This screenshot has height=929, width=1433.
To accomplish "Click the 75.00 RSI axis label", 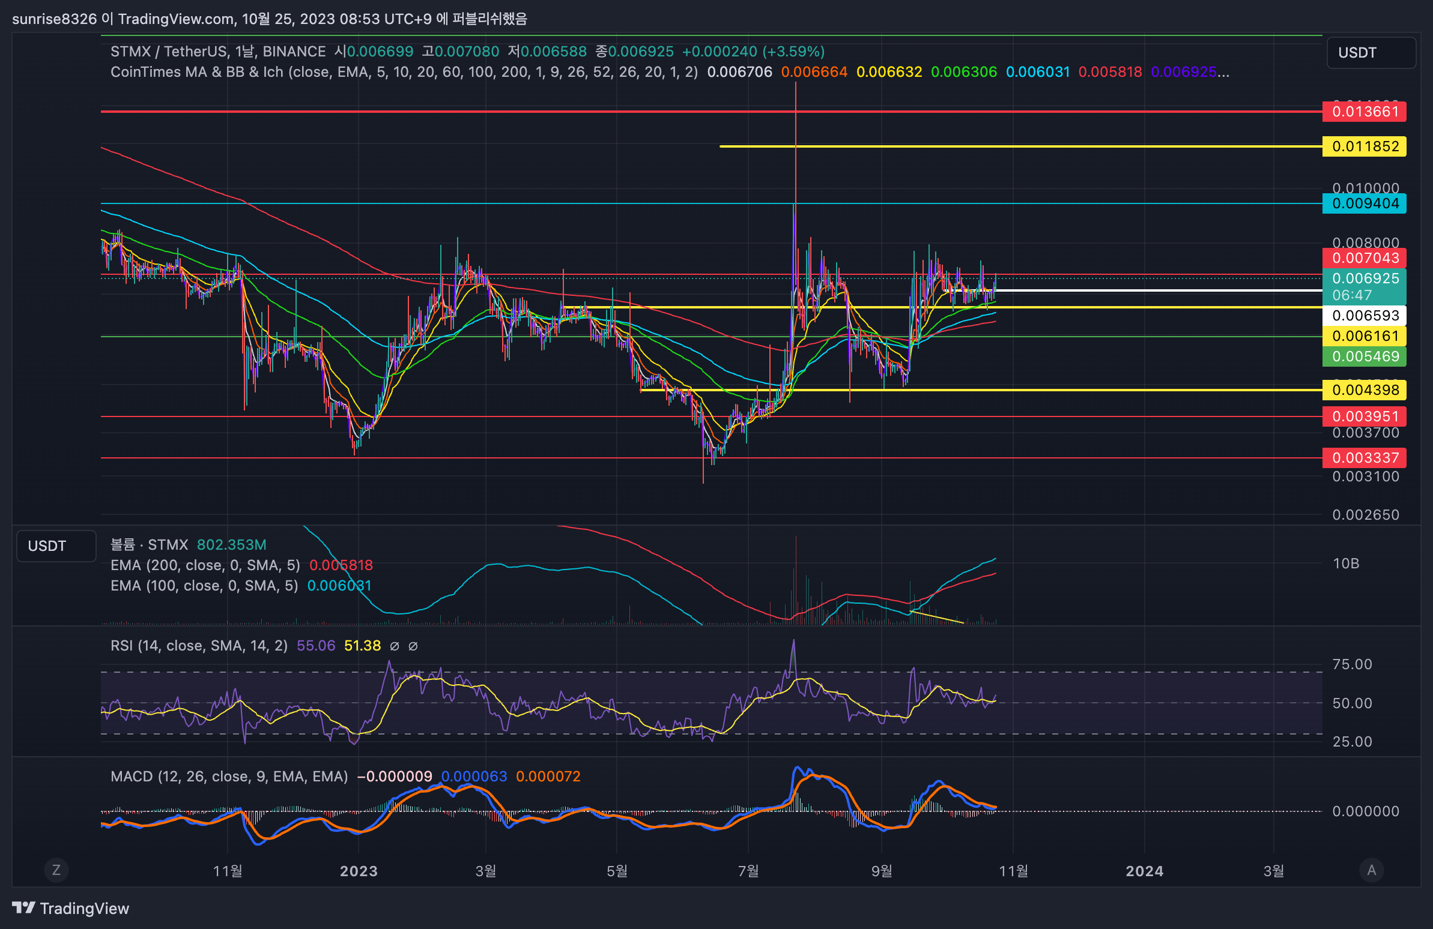I will [x=1352, y=664].
